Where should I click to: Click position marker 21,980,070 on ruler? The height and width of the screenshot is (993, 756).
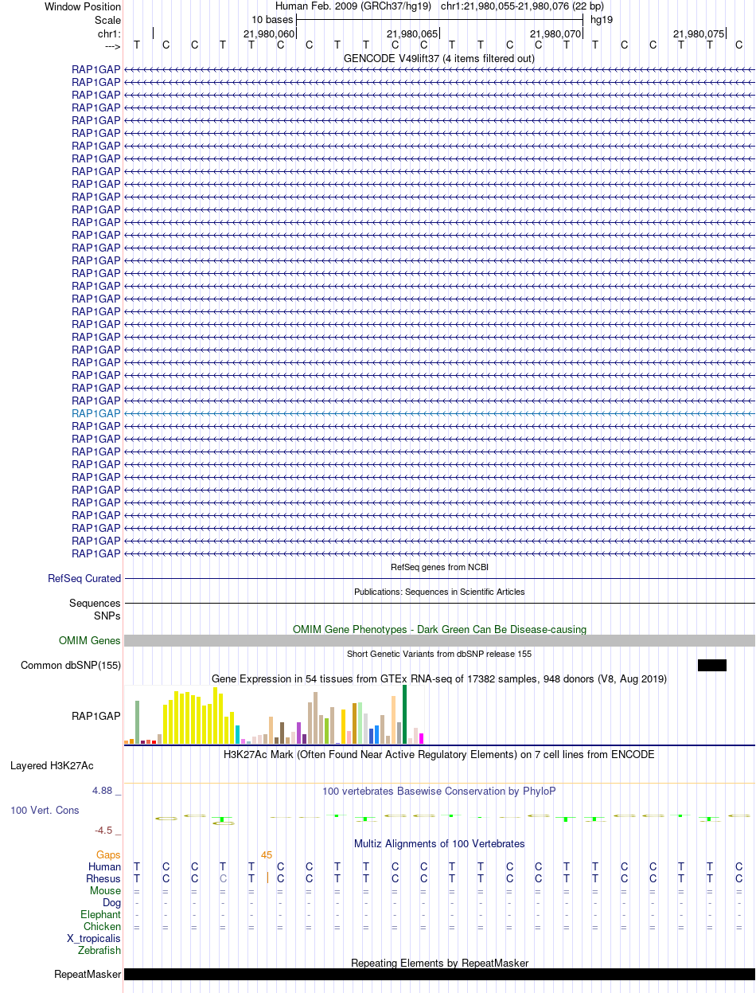(555, 34)
